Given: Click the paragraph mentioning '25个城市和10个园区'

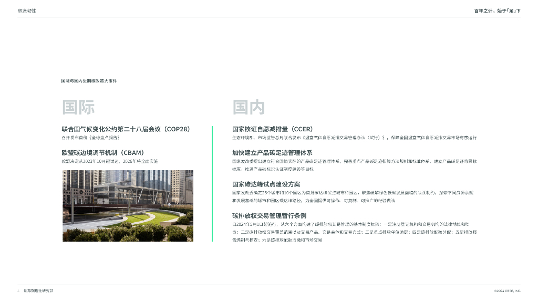Looking at the screenshot, I should click(353, 196).
